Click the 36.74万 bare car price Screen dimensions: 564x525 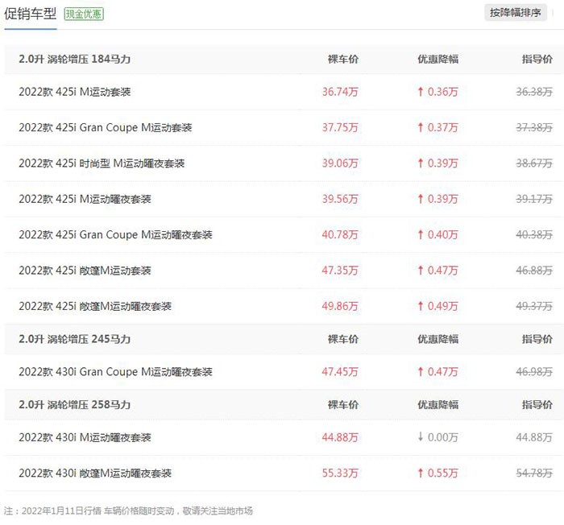(x=340, y=92)
